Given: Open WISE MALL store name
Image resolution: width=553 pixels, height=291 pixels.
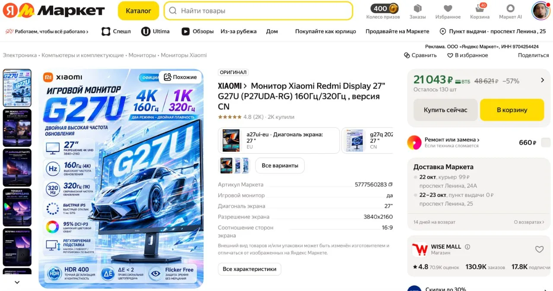Looking at the screenshot, I should (x=446, y=247).
